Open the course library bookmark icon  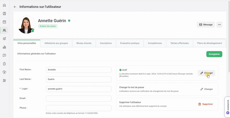(x=4, y=14)
